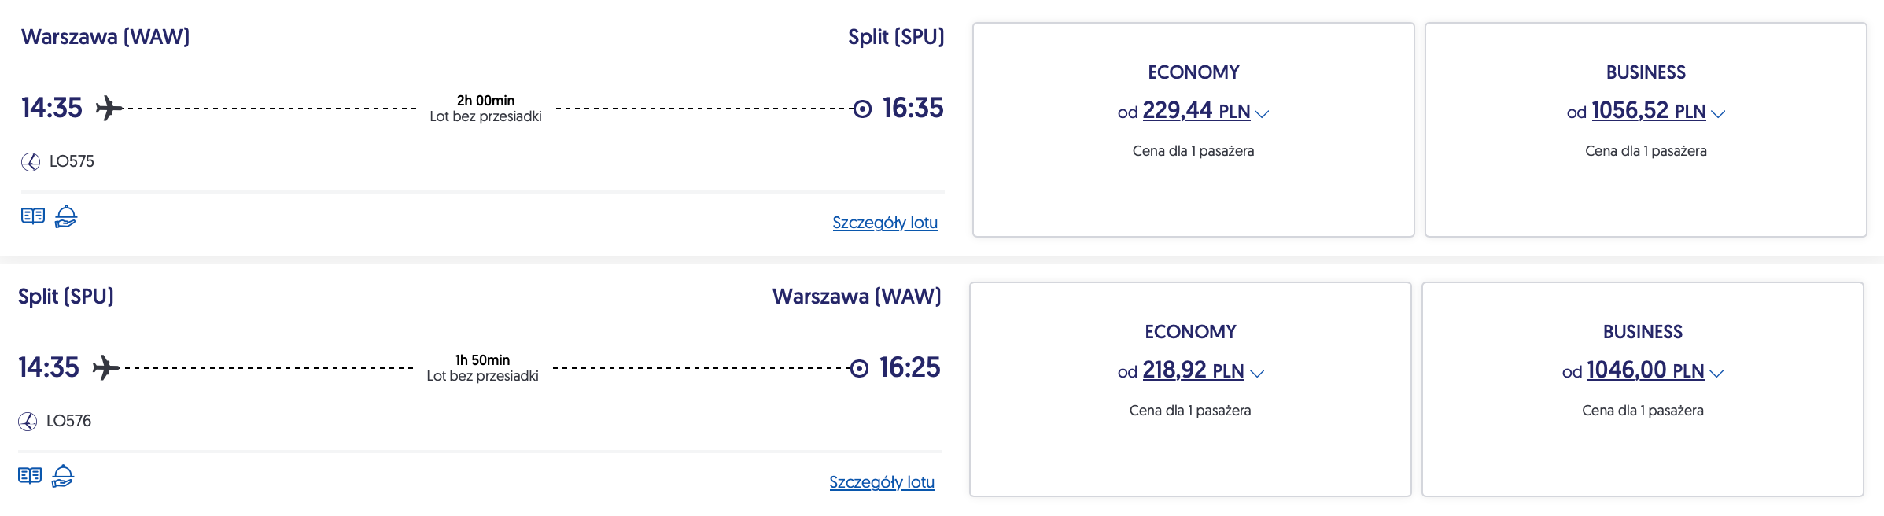Select the 1046,00 PLN Business price
Viewport: 1884px width, 516px height.
[1645, 370]
